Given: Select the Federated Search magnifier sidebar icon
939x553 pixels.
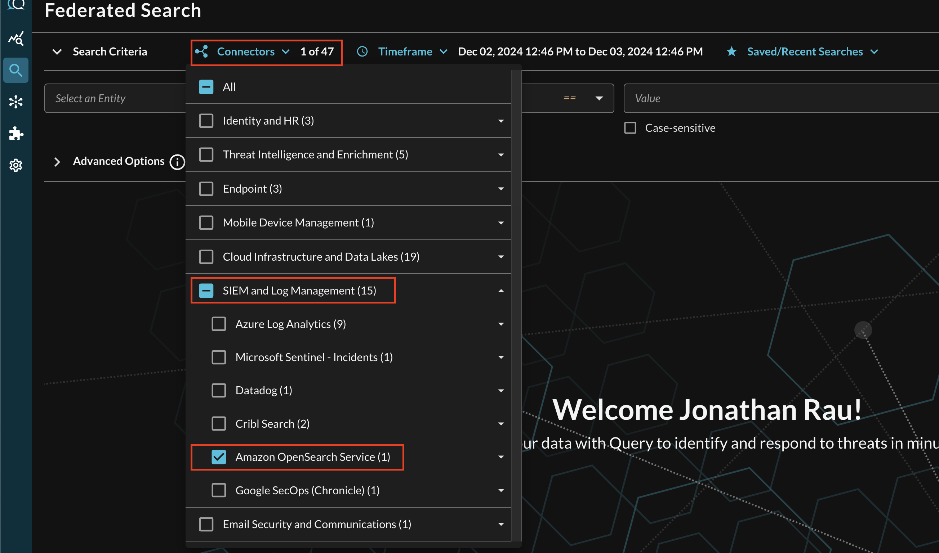Looking at the screenshot, I should tap(15, 70).
